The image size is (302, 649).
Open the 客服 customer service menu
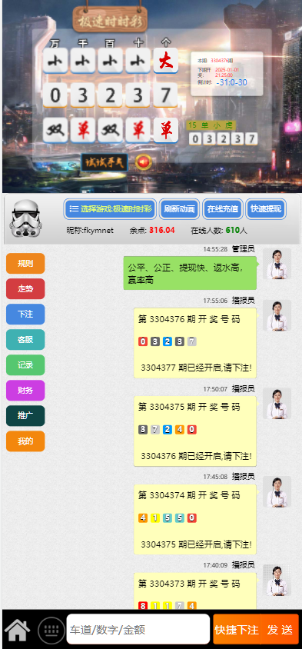point(25,340)
